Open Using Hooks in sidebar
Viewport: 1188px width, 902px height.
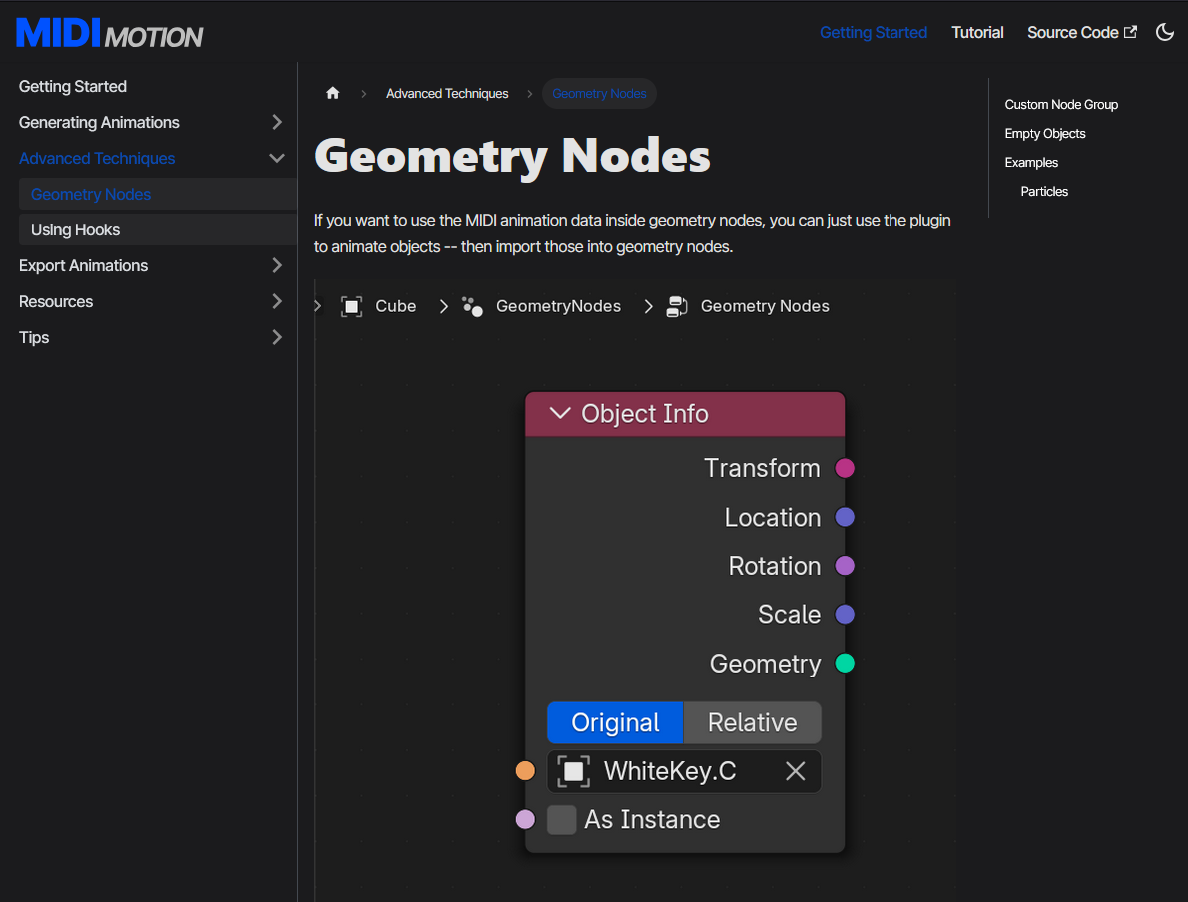point(75,229)
